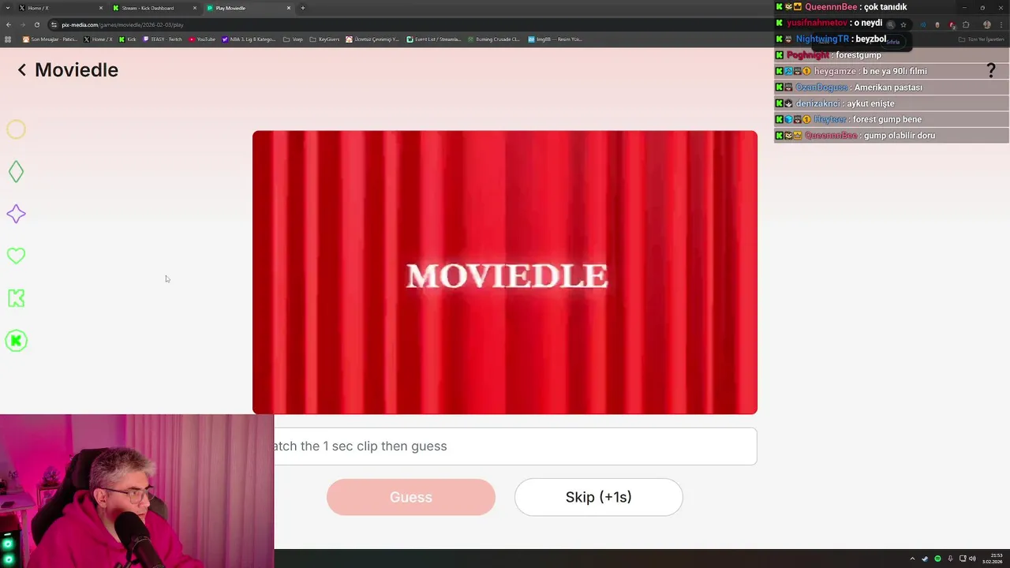1010x568 pixels.
Task: Open the Event List / Streamlabs bookmark
Action: [434, 39]
